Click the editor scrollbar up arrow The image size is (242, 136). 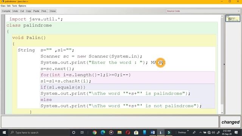coord(222,16)
